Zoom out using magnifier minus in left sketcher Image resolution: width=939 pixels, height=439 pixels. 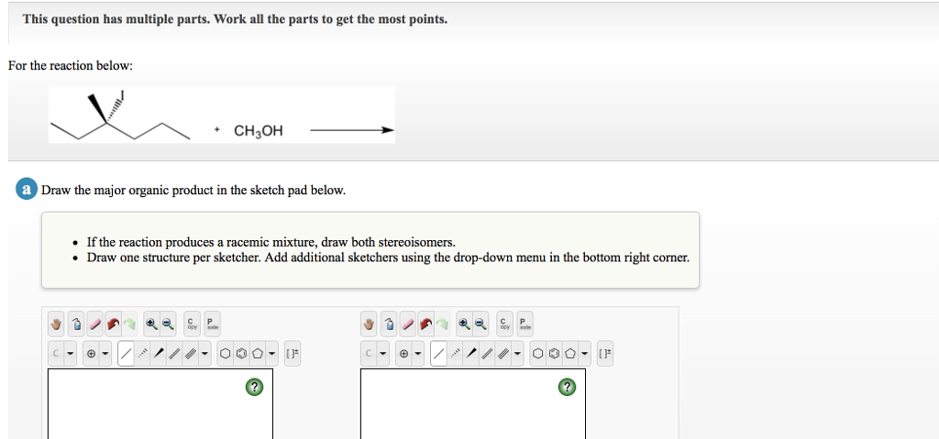(x=169, y=324)
